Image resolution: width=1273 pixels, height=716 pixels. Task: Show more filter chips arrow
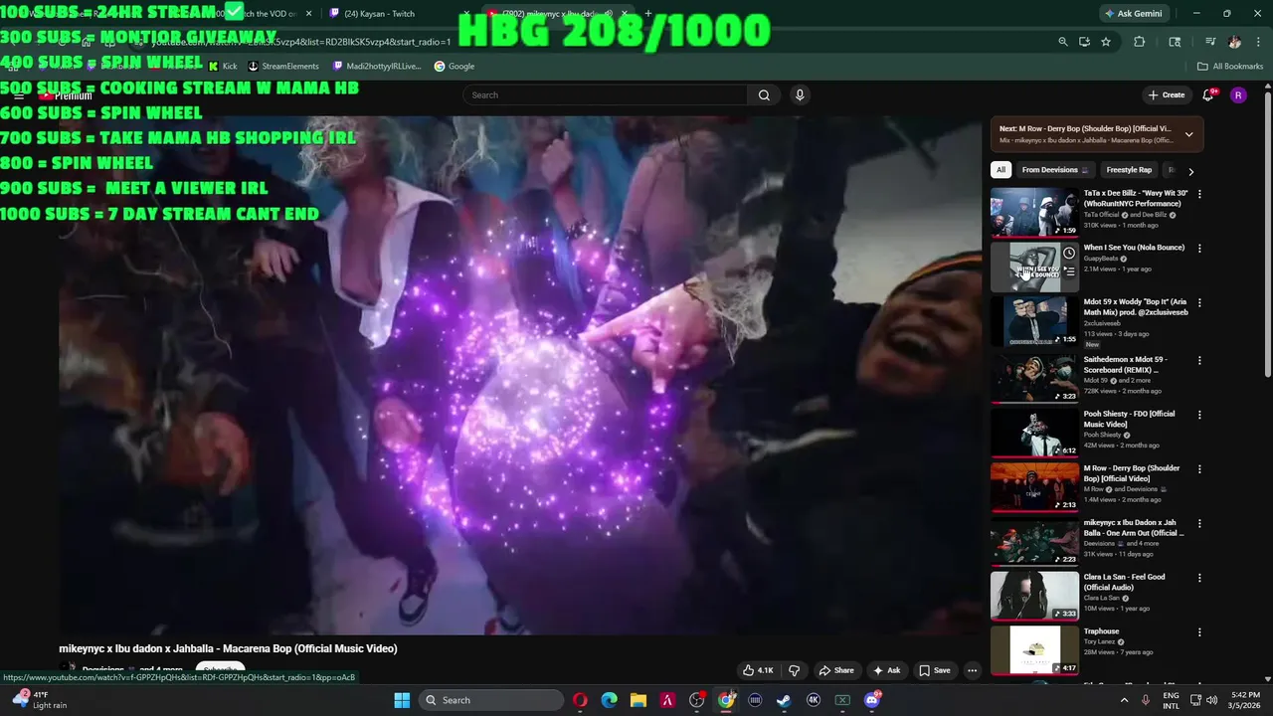[x=1190, y=171]
